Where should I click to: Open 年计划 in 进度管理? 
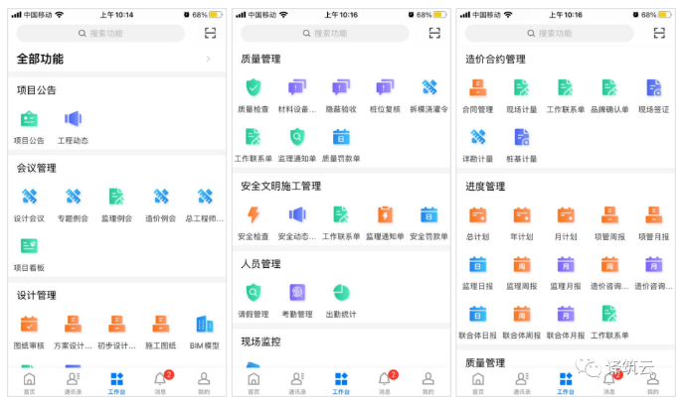(522, 215)
